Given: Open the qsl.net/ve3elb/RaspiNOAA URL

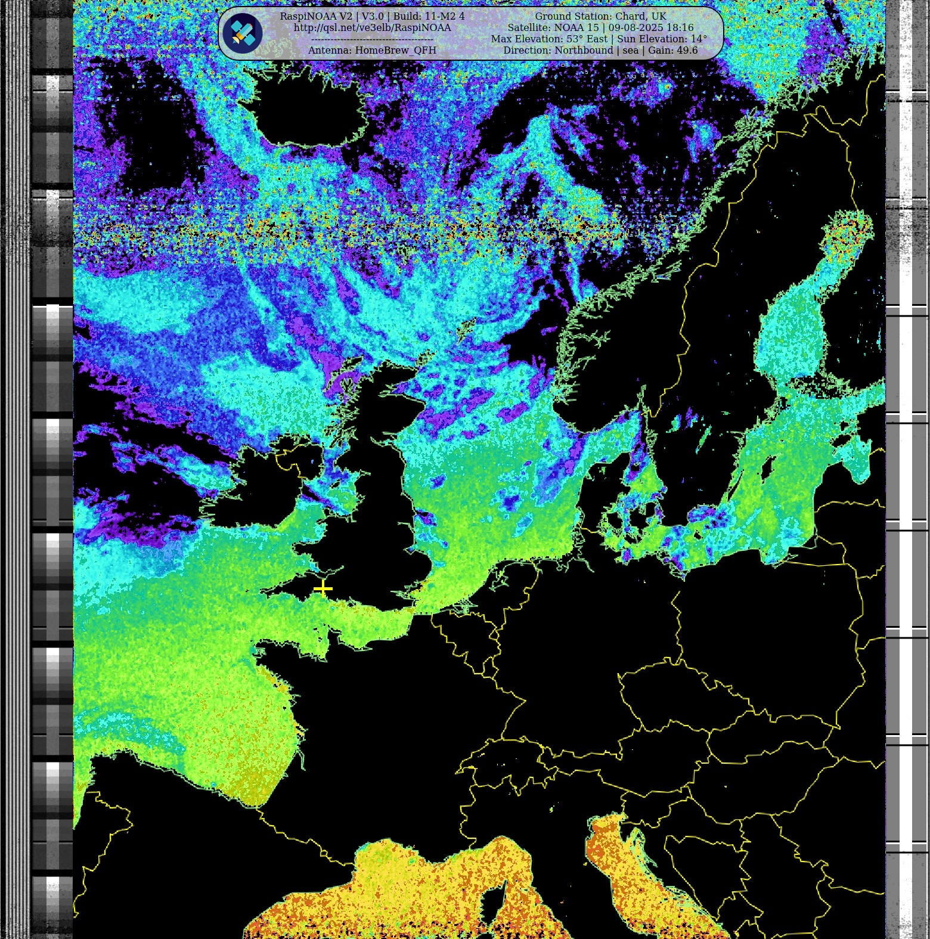Looking at the screenshot, I should pyautogui.click(x=373, y=27).
